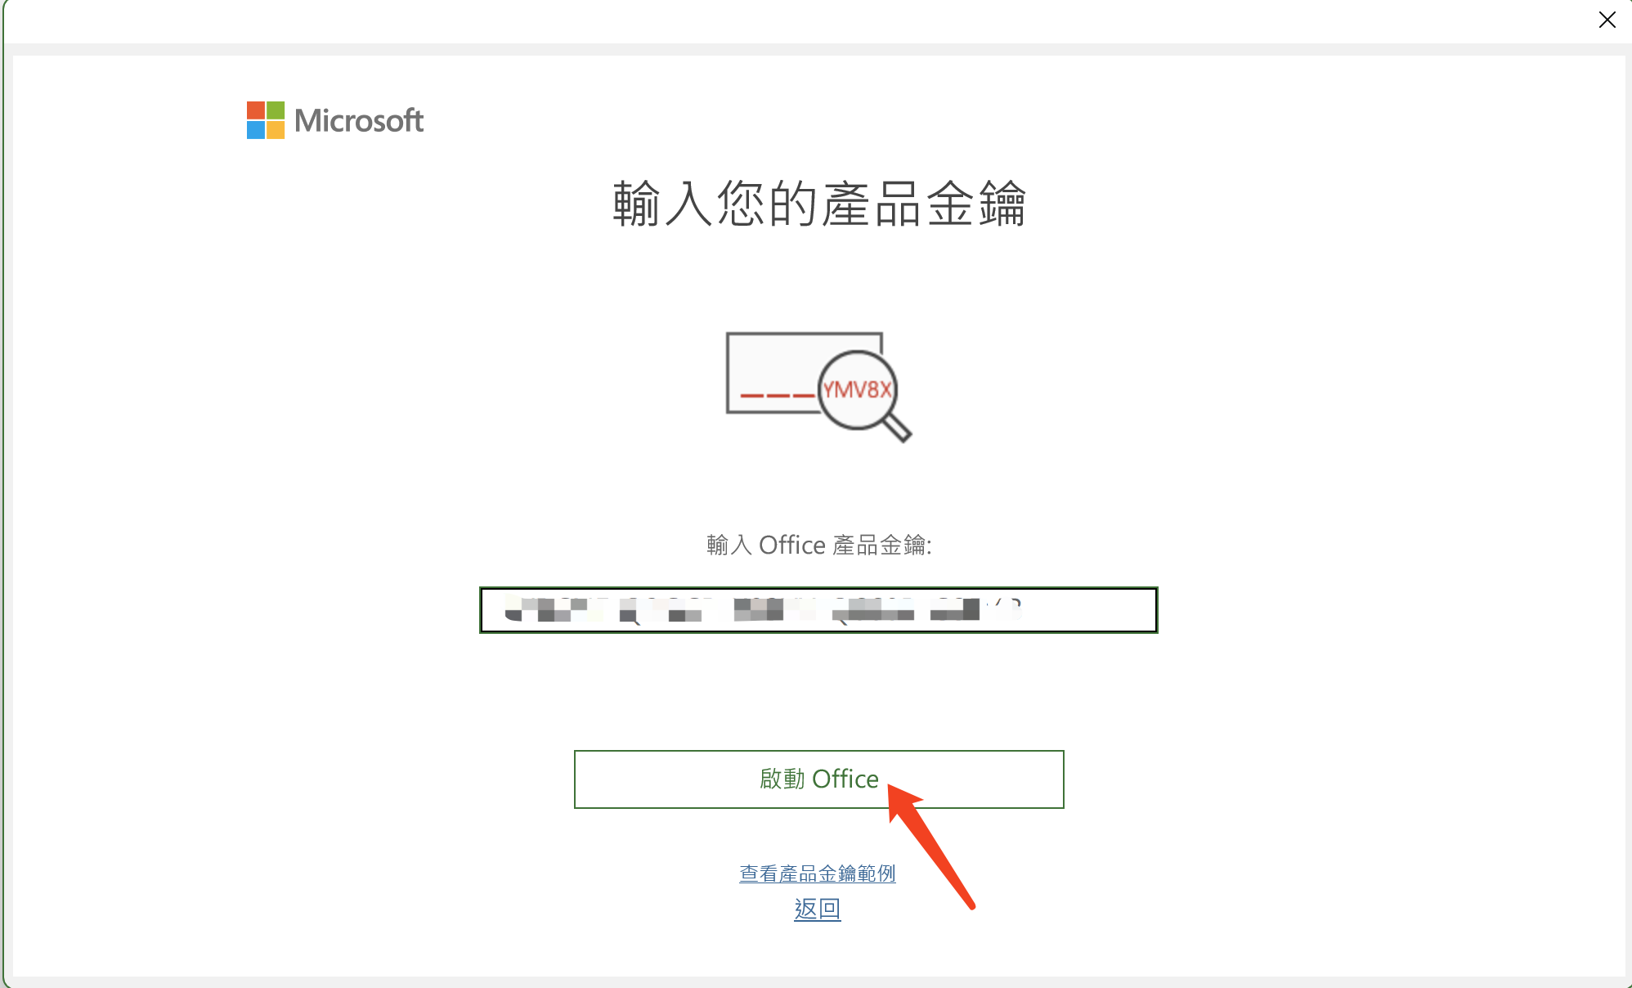1632x988 pixels.
Task: Click the yellow square of Microsoft logo
Action: pyautogui.click(x=276, y=130)
